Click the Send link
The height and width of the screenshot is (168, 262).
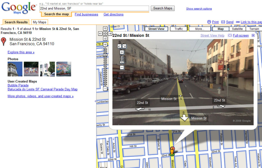[230, 22]
